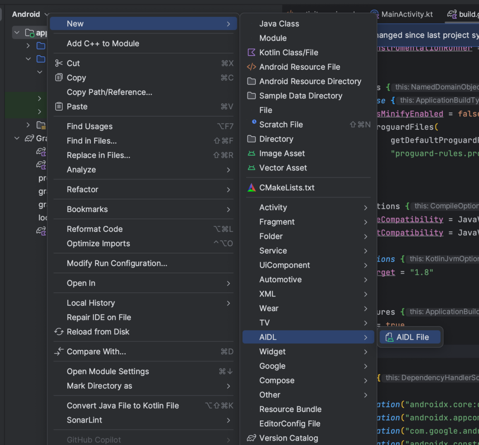Screen dimensions: 479x445
Task: Click the AIDL File icon in submenu
Action: click(x=389, y=337)
